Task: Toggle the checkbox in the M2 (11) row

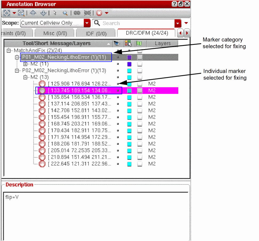Action: (140, 64)
